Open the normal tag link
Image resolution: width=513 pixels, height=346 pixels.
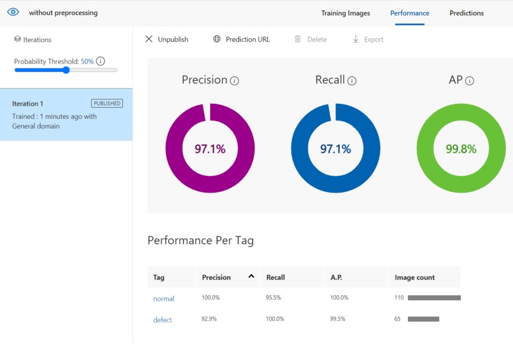[164, 298]
